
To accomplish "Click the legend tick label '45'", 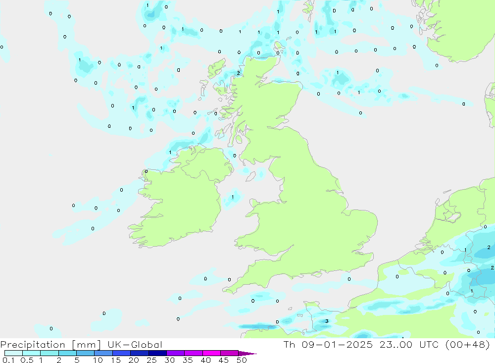I will [x=224, y=360].
